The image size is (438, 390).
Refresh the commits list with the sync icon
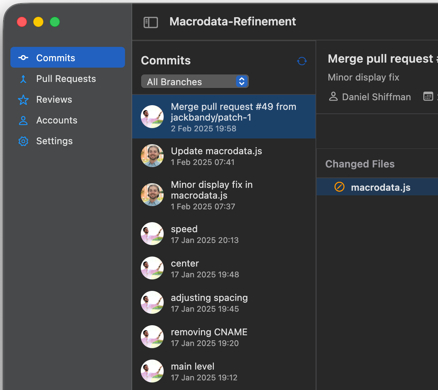(x=302, y=61)
